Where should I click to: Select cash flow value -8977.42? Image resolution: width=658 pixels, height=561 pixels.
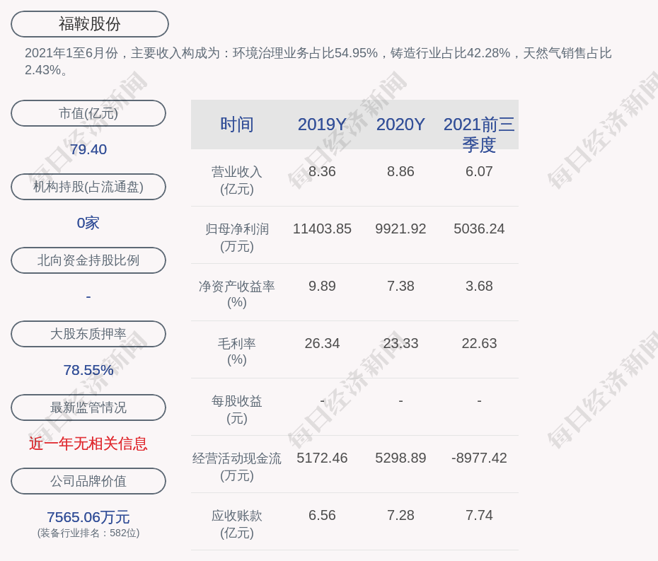point(479,458)
